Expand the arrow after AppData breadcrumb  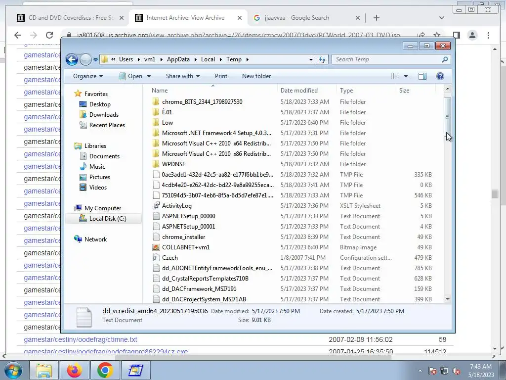click(x=196, y=59)
